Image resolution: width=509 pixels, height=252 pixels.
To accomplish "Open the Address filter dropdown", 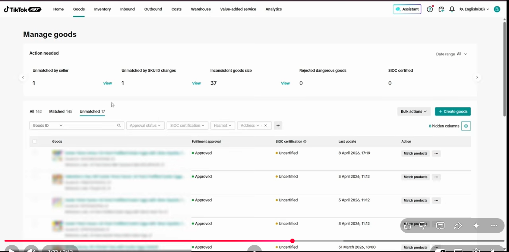I will [x=250, y=126].
